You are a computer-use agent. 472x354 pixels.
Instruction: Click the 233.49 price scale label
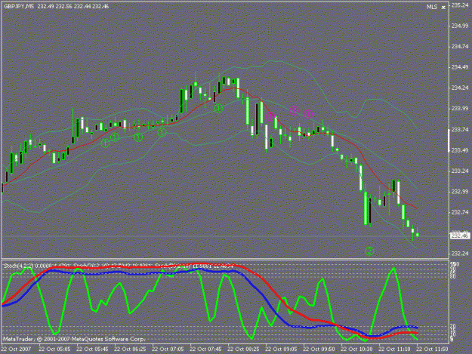pos(460,150)
